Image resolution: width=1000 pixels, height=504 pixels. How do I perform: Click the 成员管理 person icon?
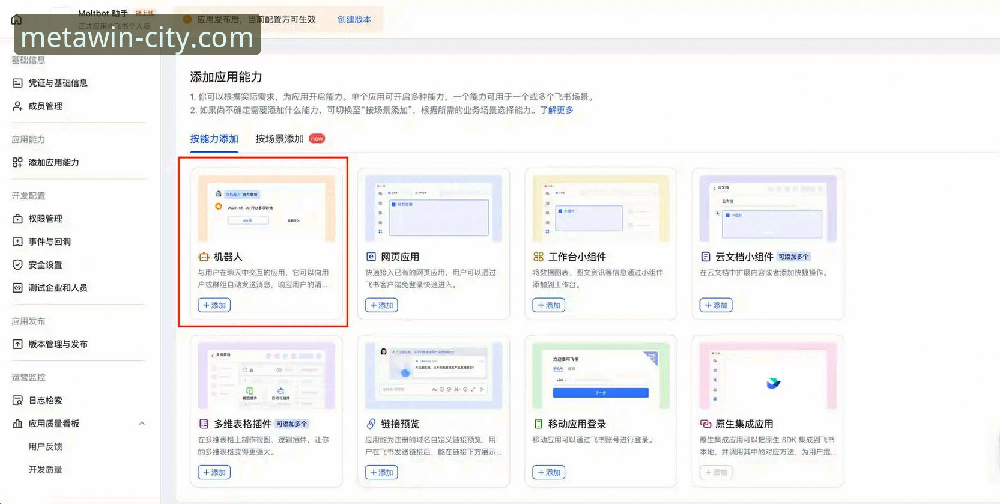[x=17, y=106]
